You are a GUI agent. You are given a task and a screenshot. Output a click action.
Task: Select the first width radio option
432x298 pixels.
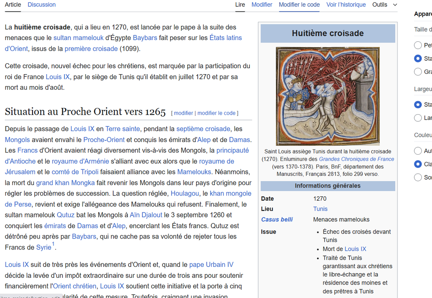(x=418, y=105)
